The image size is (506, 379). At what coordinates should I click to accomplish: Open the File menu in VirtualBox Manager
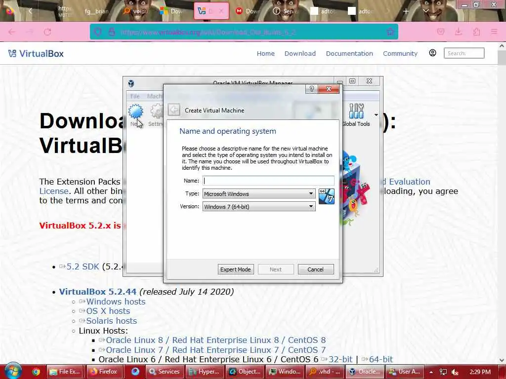tap(135, 96)
